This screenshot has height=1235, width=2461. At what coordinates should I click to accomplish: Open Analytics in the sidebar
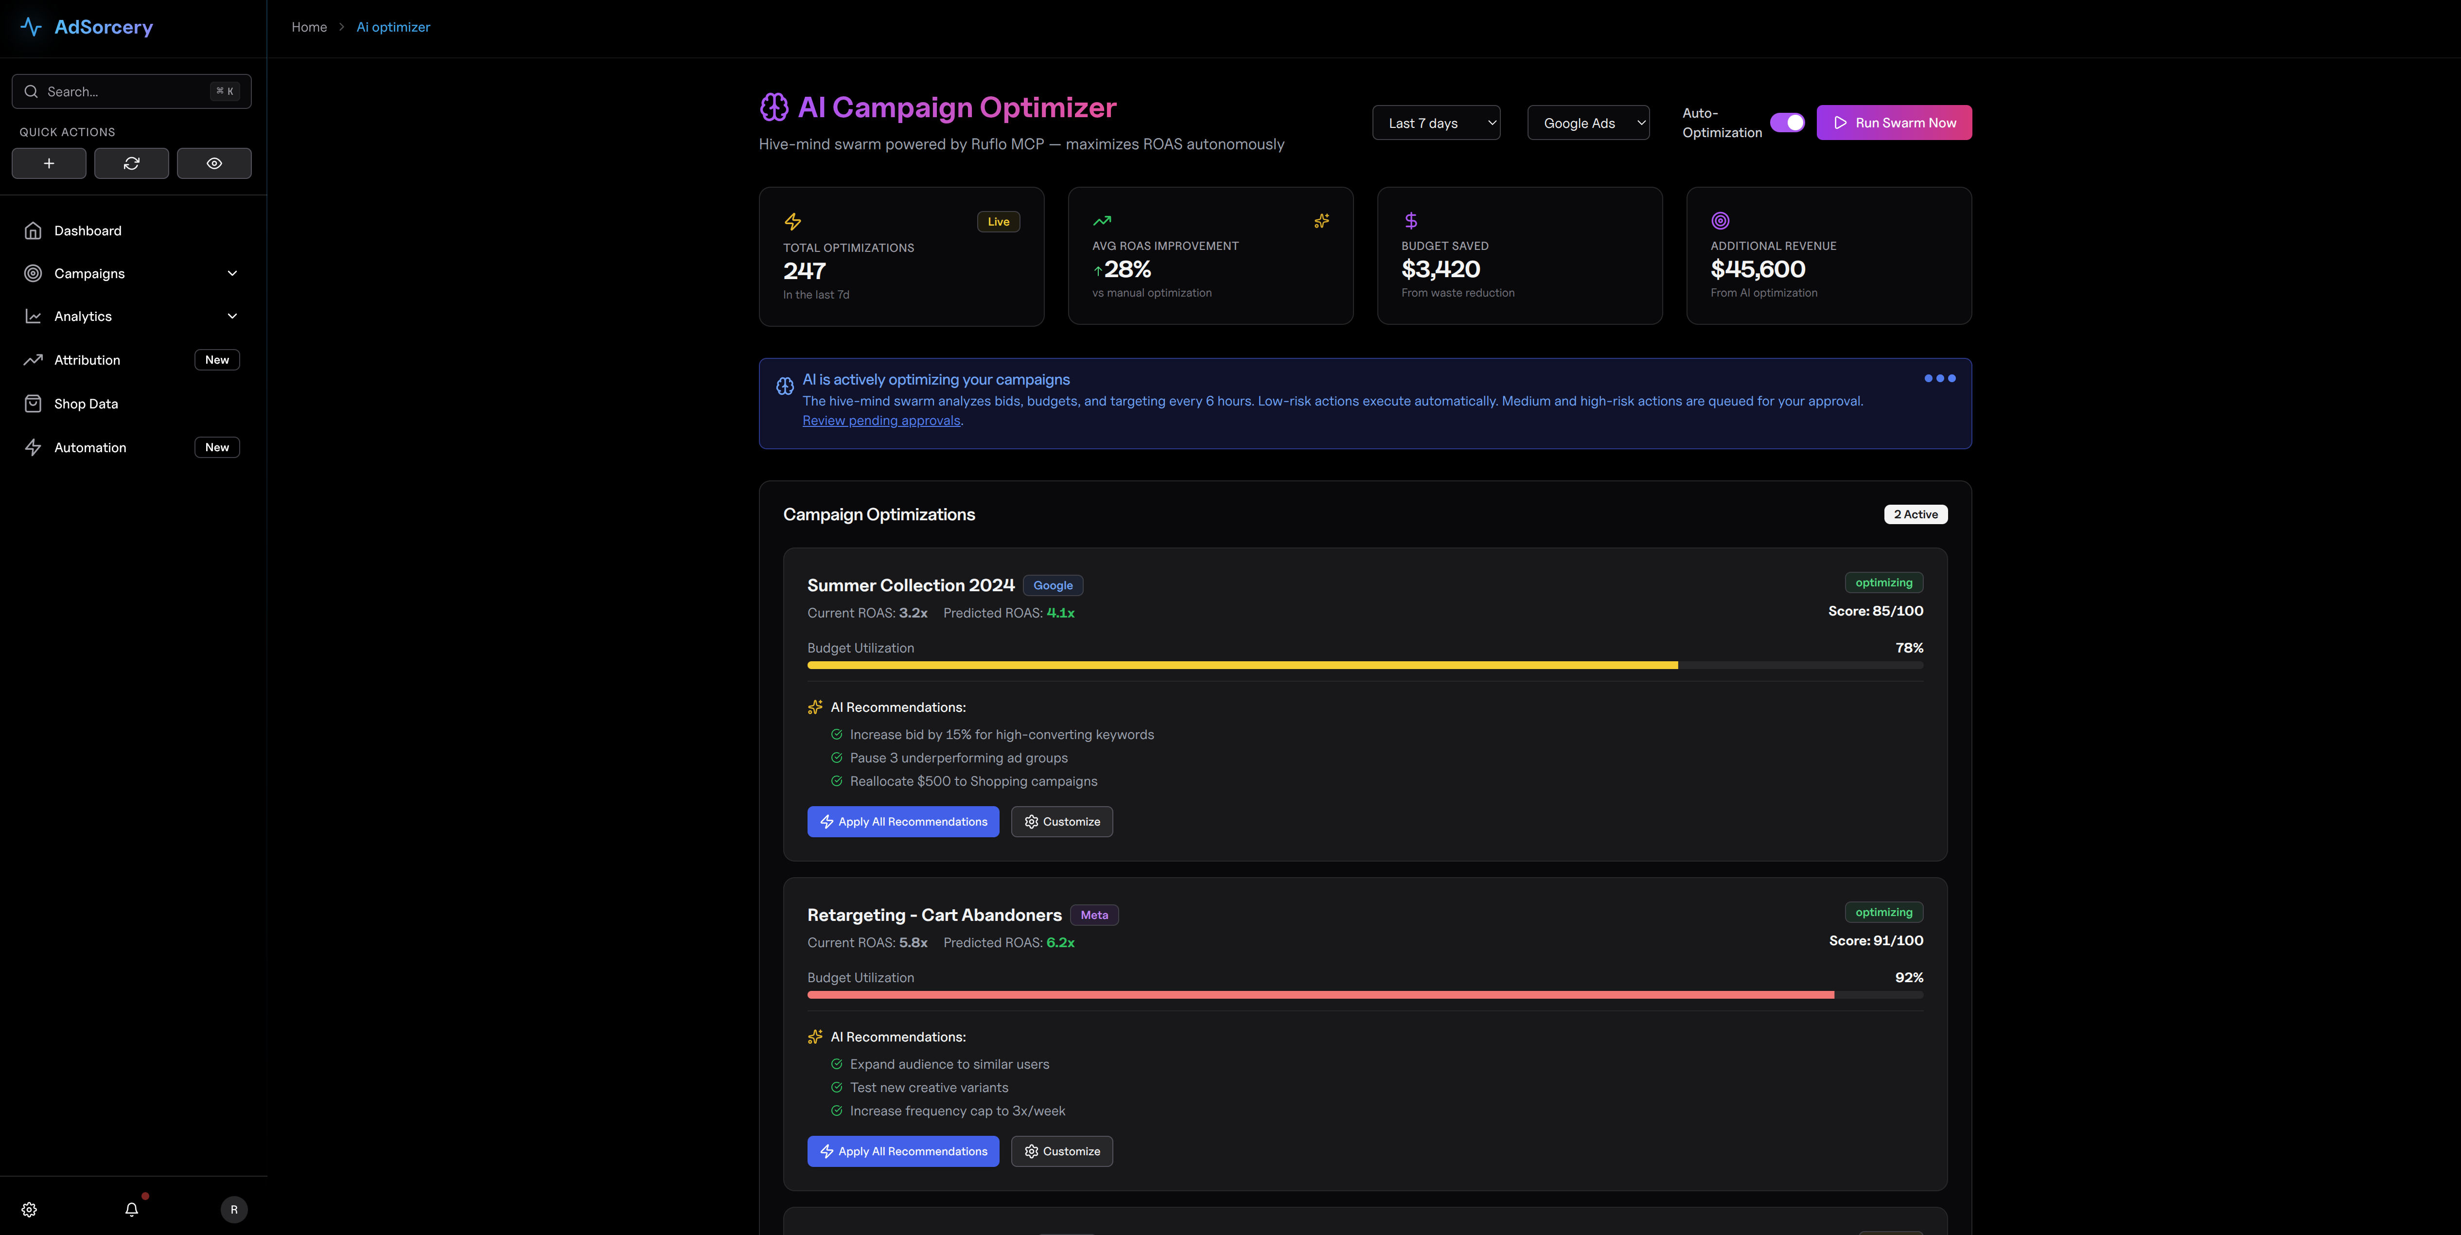133,316
